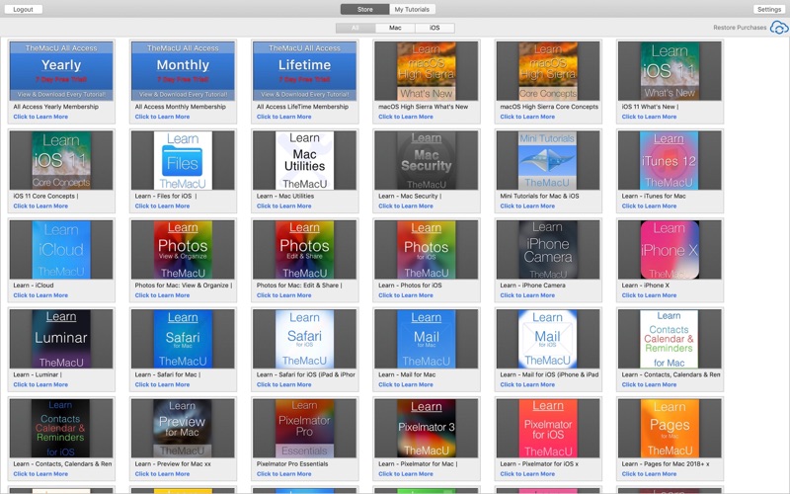
Task: Select the Pixelmator for iOS cover
Action: tap(548, 428)
